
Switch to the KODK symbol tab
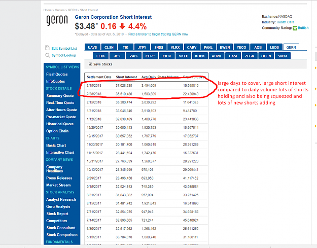click(x=200, y=56)
